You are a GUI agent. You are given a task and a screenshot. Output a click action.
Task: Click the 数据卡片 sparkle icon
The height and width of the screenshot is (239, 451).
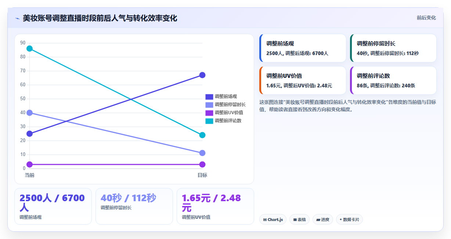point(341,220)
